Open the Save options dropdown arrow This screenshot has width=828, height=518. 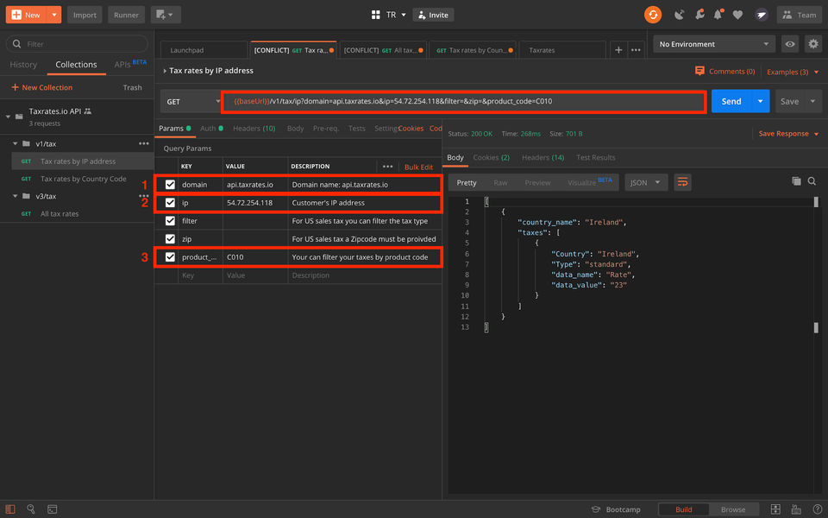(x=812, y=102)
